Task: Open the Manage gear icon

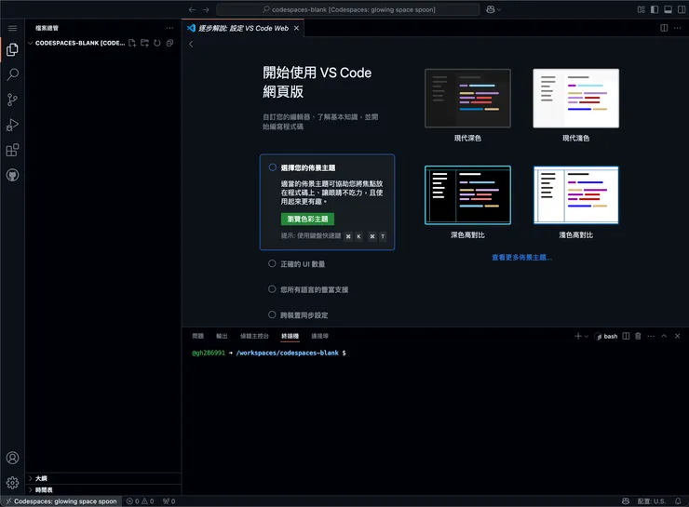Action: point(12,483)
